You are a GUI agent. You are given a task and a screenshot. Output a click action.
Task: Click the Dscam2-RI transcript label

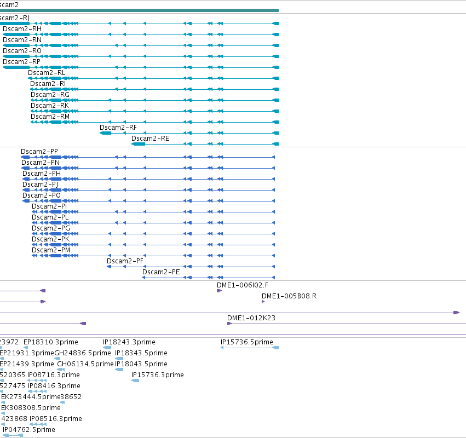click(48, 84)
